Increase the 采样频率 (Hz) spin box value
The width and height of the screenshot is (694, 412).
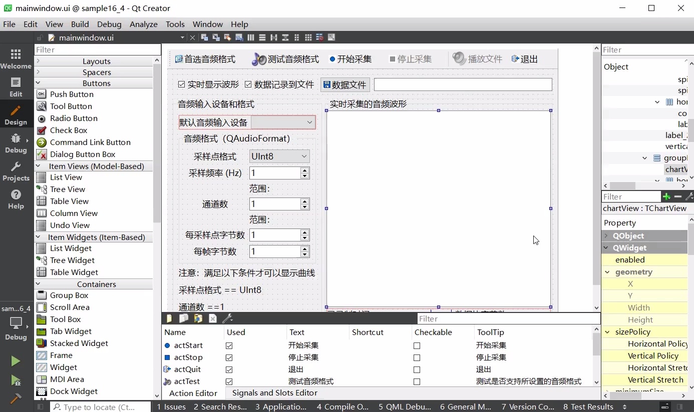click(x=305, y=170)
